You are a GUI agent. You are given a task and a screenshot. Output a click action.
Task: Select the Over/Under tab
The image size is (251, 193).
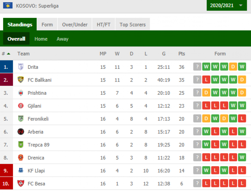(75, 25)
